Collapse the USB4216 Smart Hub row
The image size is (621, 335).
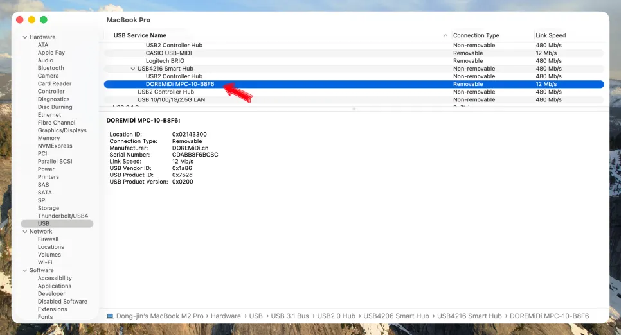tap(132, 69)
